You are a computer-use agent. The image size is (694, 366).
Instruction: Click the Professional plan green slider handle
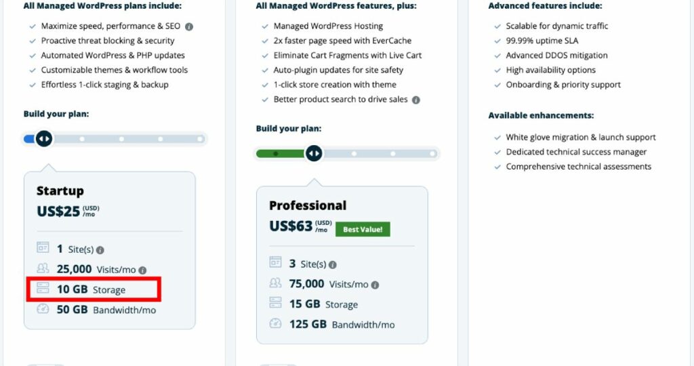pos(314,154)
